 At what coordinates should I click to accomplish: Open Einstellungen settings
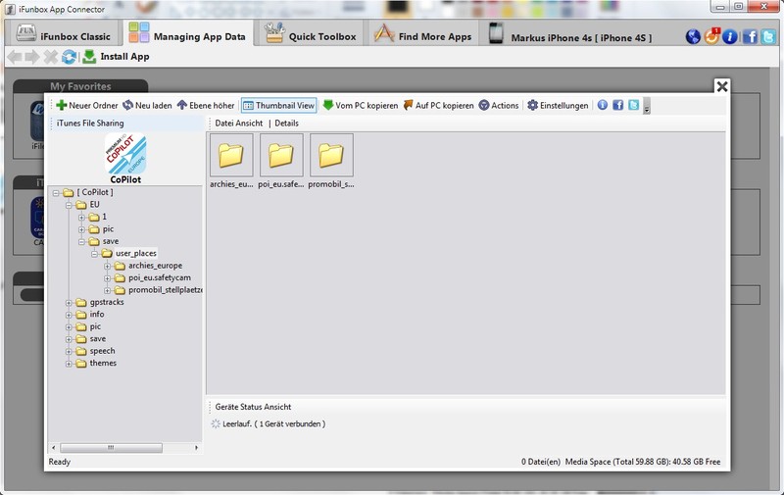557,105
